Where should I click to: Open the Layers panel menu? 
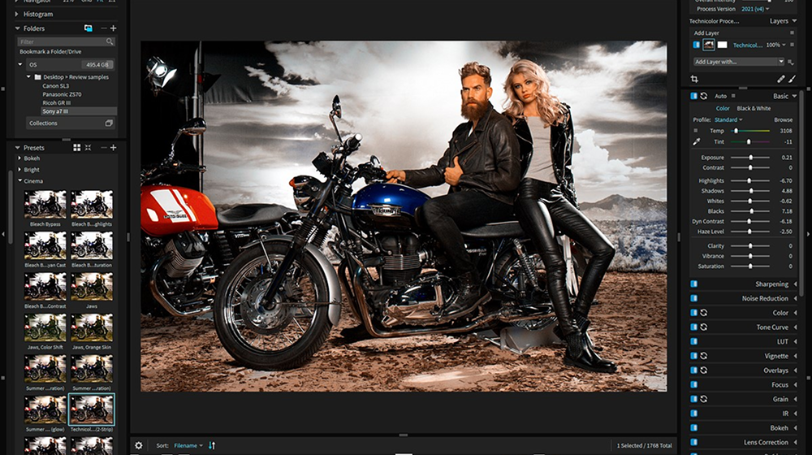coord(794,21)
